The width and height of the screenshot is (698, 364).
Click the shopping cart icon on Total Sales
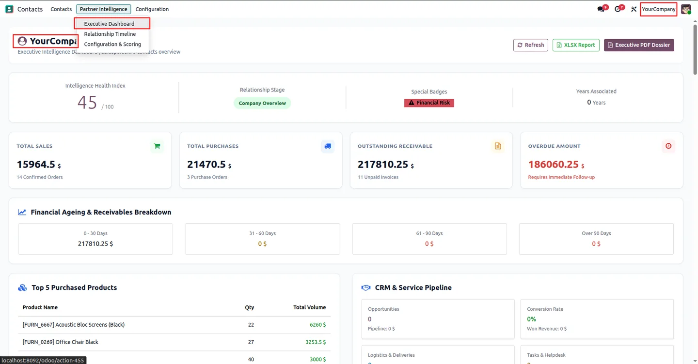point(157,146)
